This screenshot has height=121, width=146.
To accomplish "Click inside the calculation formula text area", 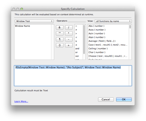I will 73,76.
